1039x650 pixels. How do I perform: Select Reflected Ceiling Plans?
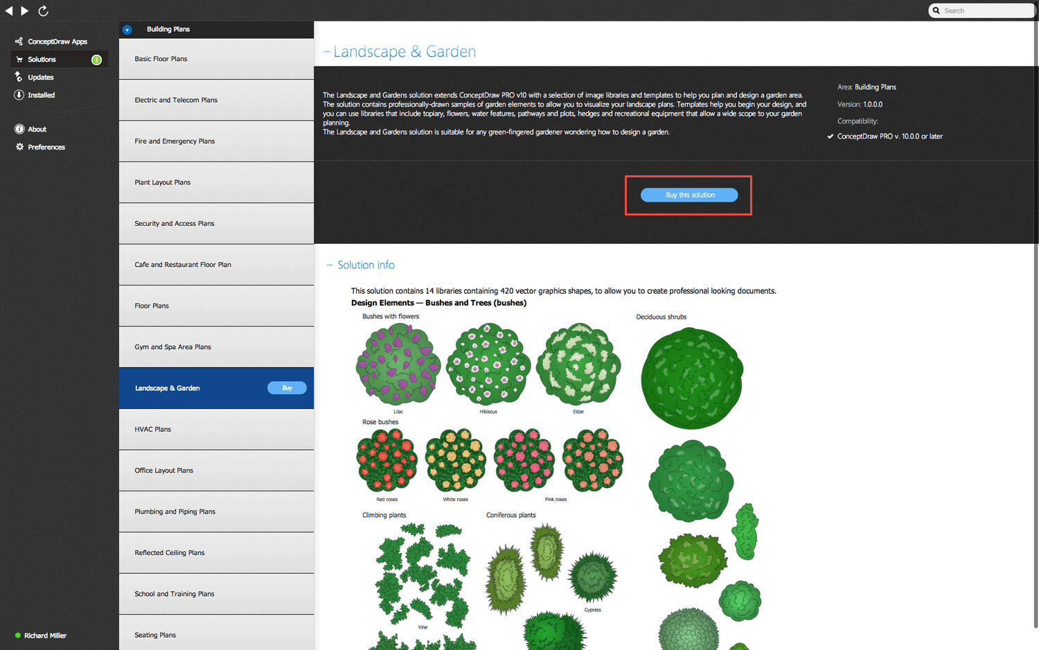pos(216,553)
